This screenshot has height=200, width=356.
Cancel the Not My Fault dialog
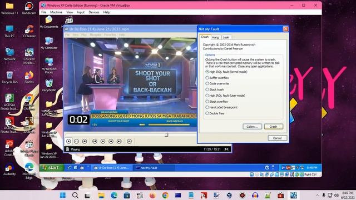[277, 138]
